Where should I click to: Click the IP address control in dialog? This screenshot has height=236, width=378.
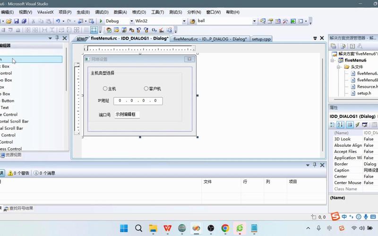click(138, 101)
